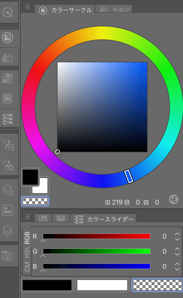This screenshot has height=298, width=183.
Task: Select the white sub color swatch
Action: 42,188
